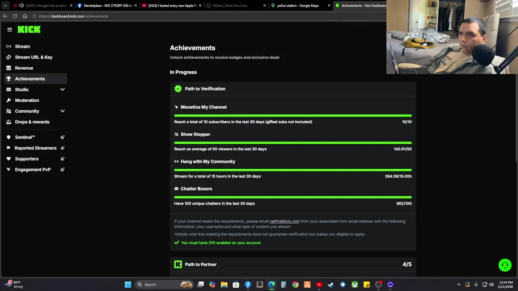This screenshot has width=518, height=291.
Task: Click the green support chat bubble
Action: (x=505, y=265)
